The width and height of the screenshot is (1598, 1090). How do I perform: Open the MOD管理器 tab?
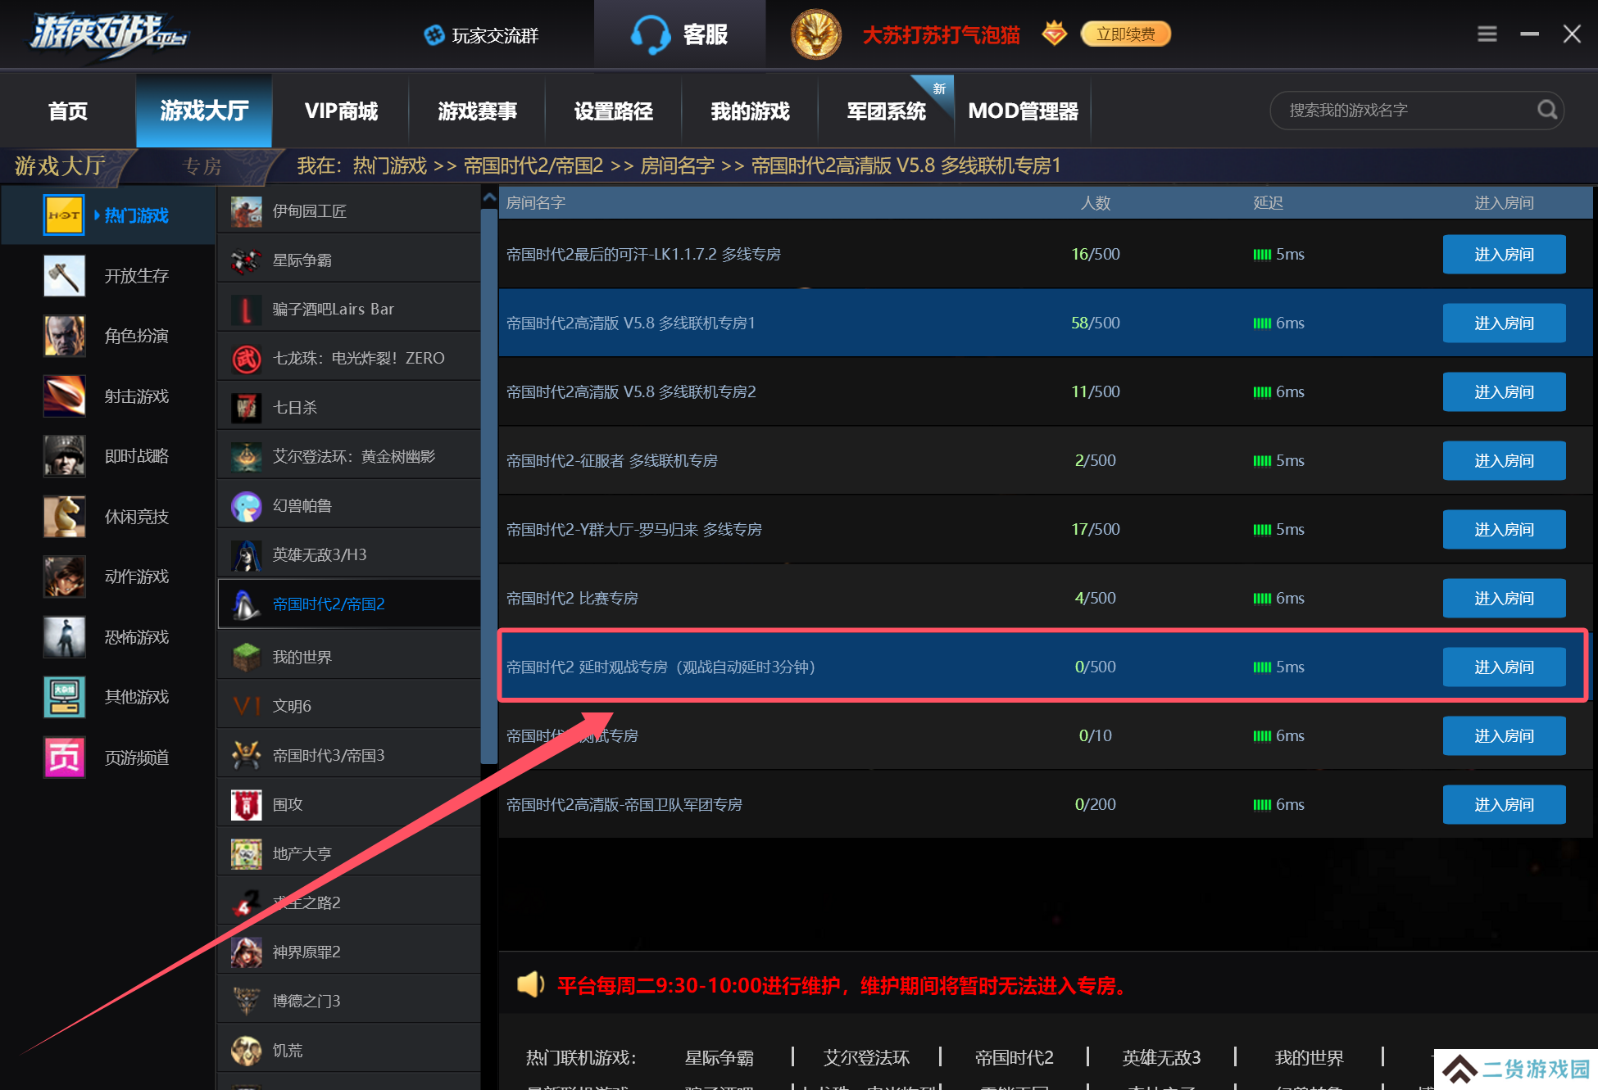point(1023,111)
